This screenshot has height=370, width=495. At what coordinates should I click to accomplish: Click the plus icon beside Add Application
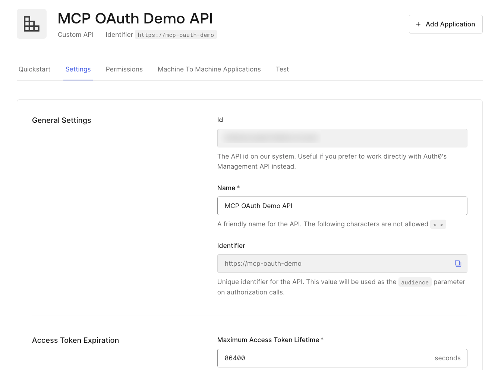click(x=418, y=24)
